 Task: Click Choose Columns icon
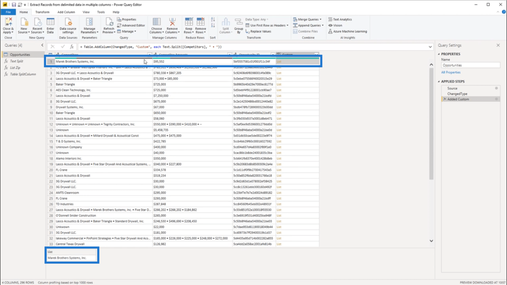tap(157, 22)
